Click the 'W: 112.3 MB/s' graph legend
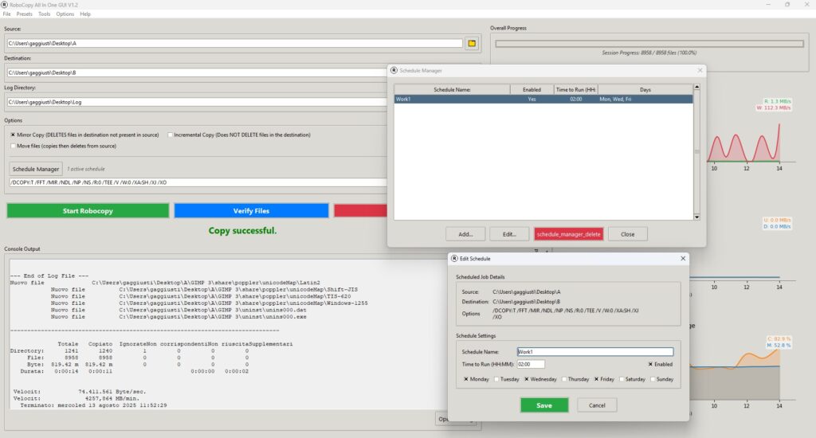The width and height of the screenshot is (816, 438). coord(774,108)
